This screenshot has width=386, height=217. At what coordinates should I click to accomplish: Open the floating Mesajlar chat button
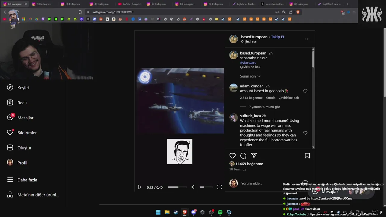tap(341, 192)
